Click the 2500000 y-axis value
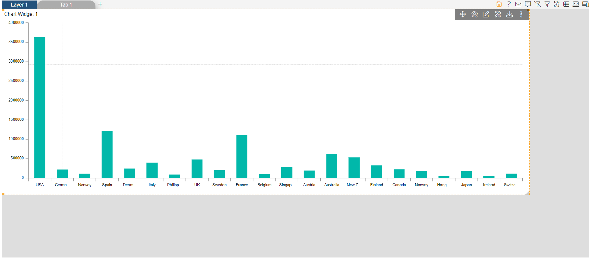Screen dimensions: 589x258 point(16,81)
